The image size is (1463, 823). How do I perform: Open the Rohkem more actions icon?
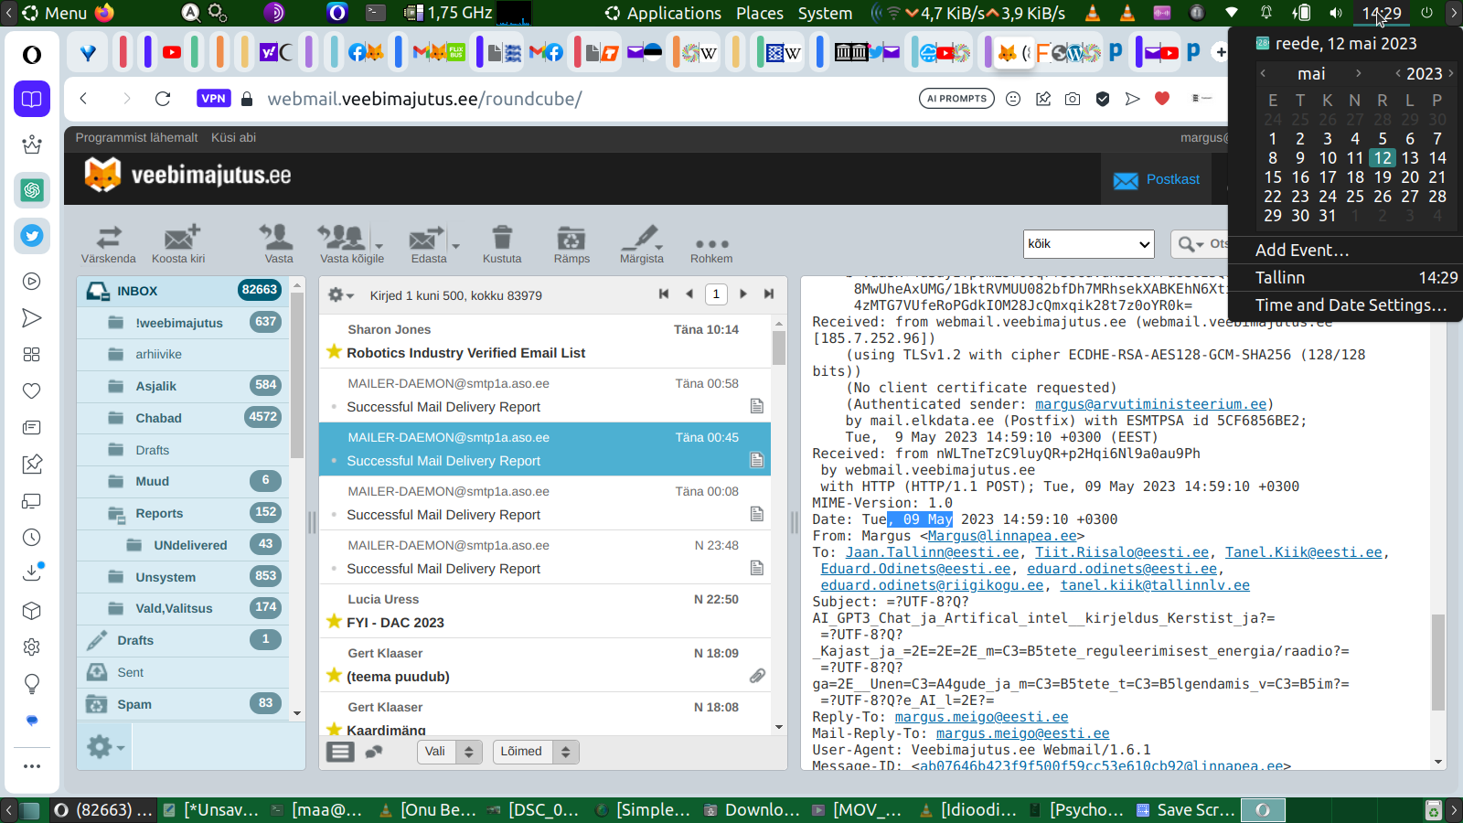[x=711, y=244]
